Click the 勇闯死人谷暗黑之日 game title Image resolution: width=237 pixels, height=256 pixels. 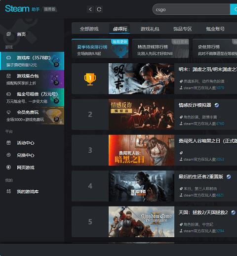click(x=208, y=141)
